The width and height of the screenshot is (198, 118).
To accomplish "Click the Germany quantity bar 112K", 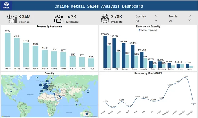I will (127, 61).
